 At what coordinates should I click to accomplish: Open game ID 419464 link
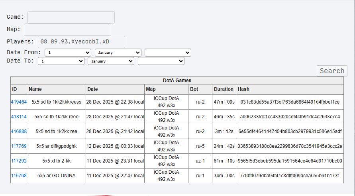[x=19, y=102]
